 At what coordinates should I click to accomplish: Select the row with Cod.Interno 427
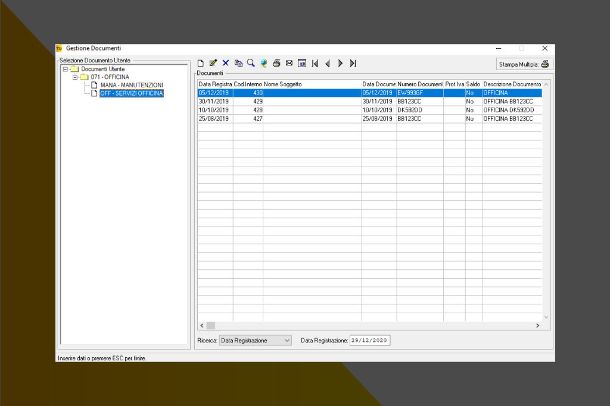click(369, 119)
